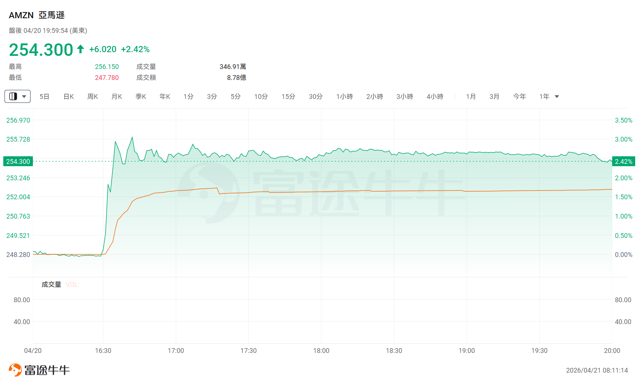
Task: Click the 254.300 current price marker
Action: (18, 161)
